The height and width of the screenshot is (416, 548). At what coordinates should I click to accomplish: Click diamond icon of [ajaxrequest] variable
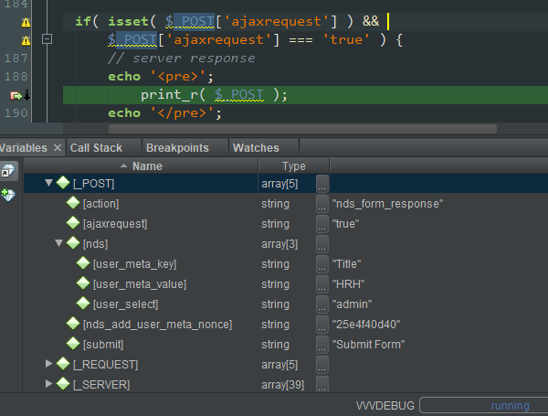point(73,223)
